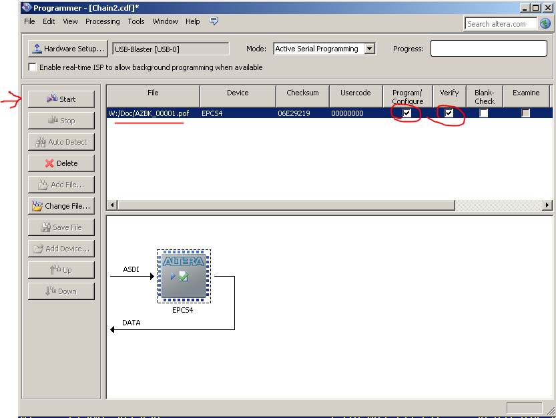The height and width of the screenshot is (418, 556).
Task: Open Hardware Setup dialog
Action: click(67, 49)
